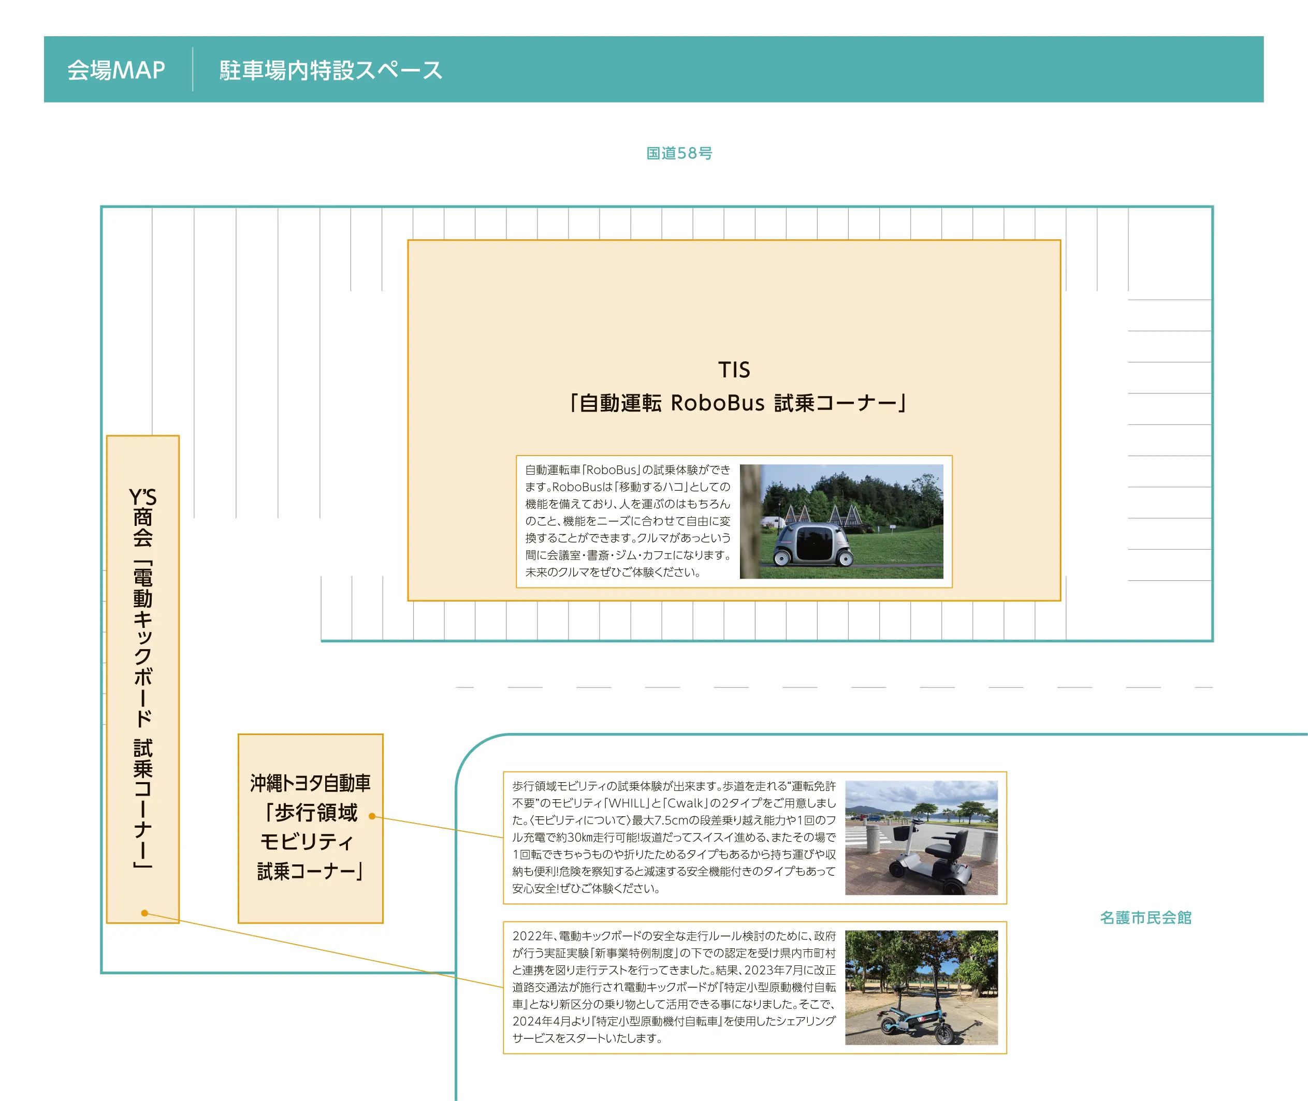Viewport: 1308px width, 1101px height.
Task: Click 歩行領域 text in Toyota booth
Action: click(x=315, y=813)
